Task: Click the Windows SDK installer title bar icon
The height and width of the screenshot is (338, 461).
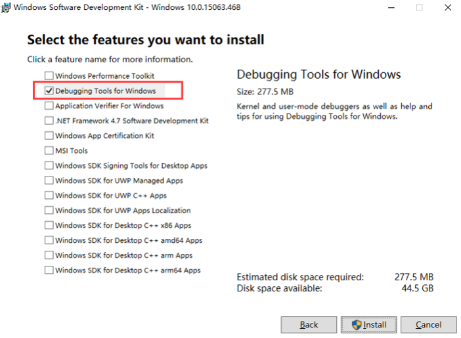Action: coord(6,7)
